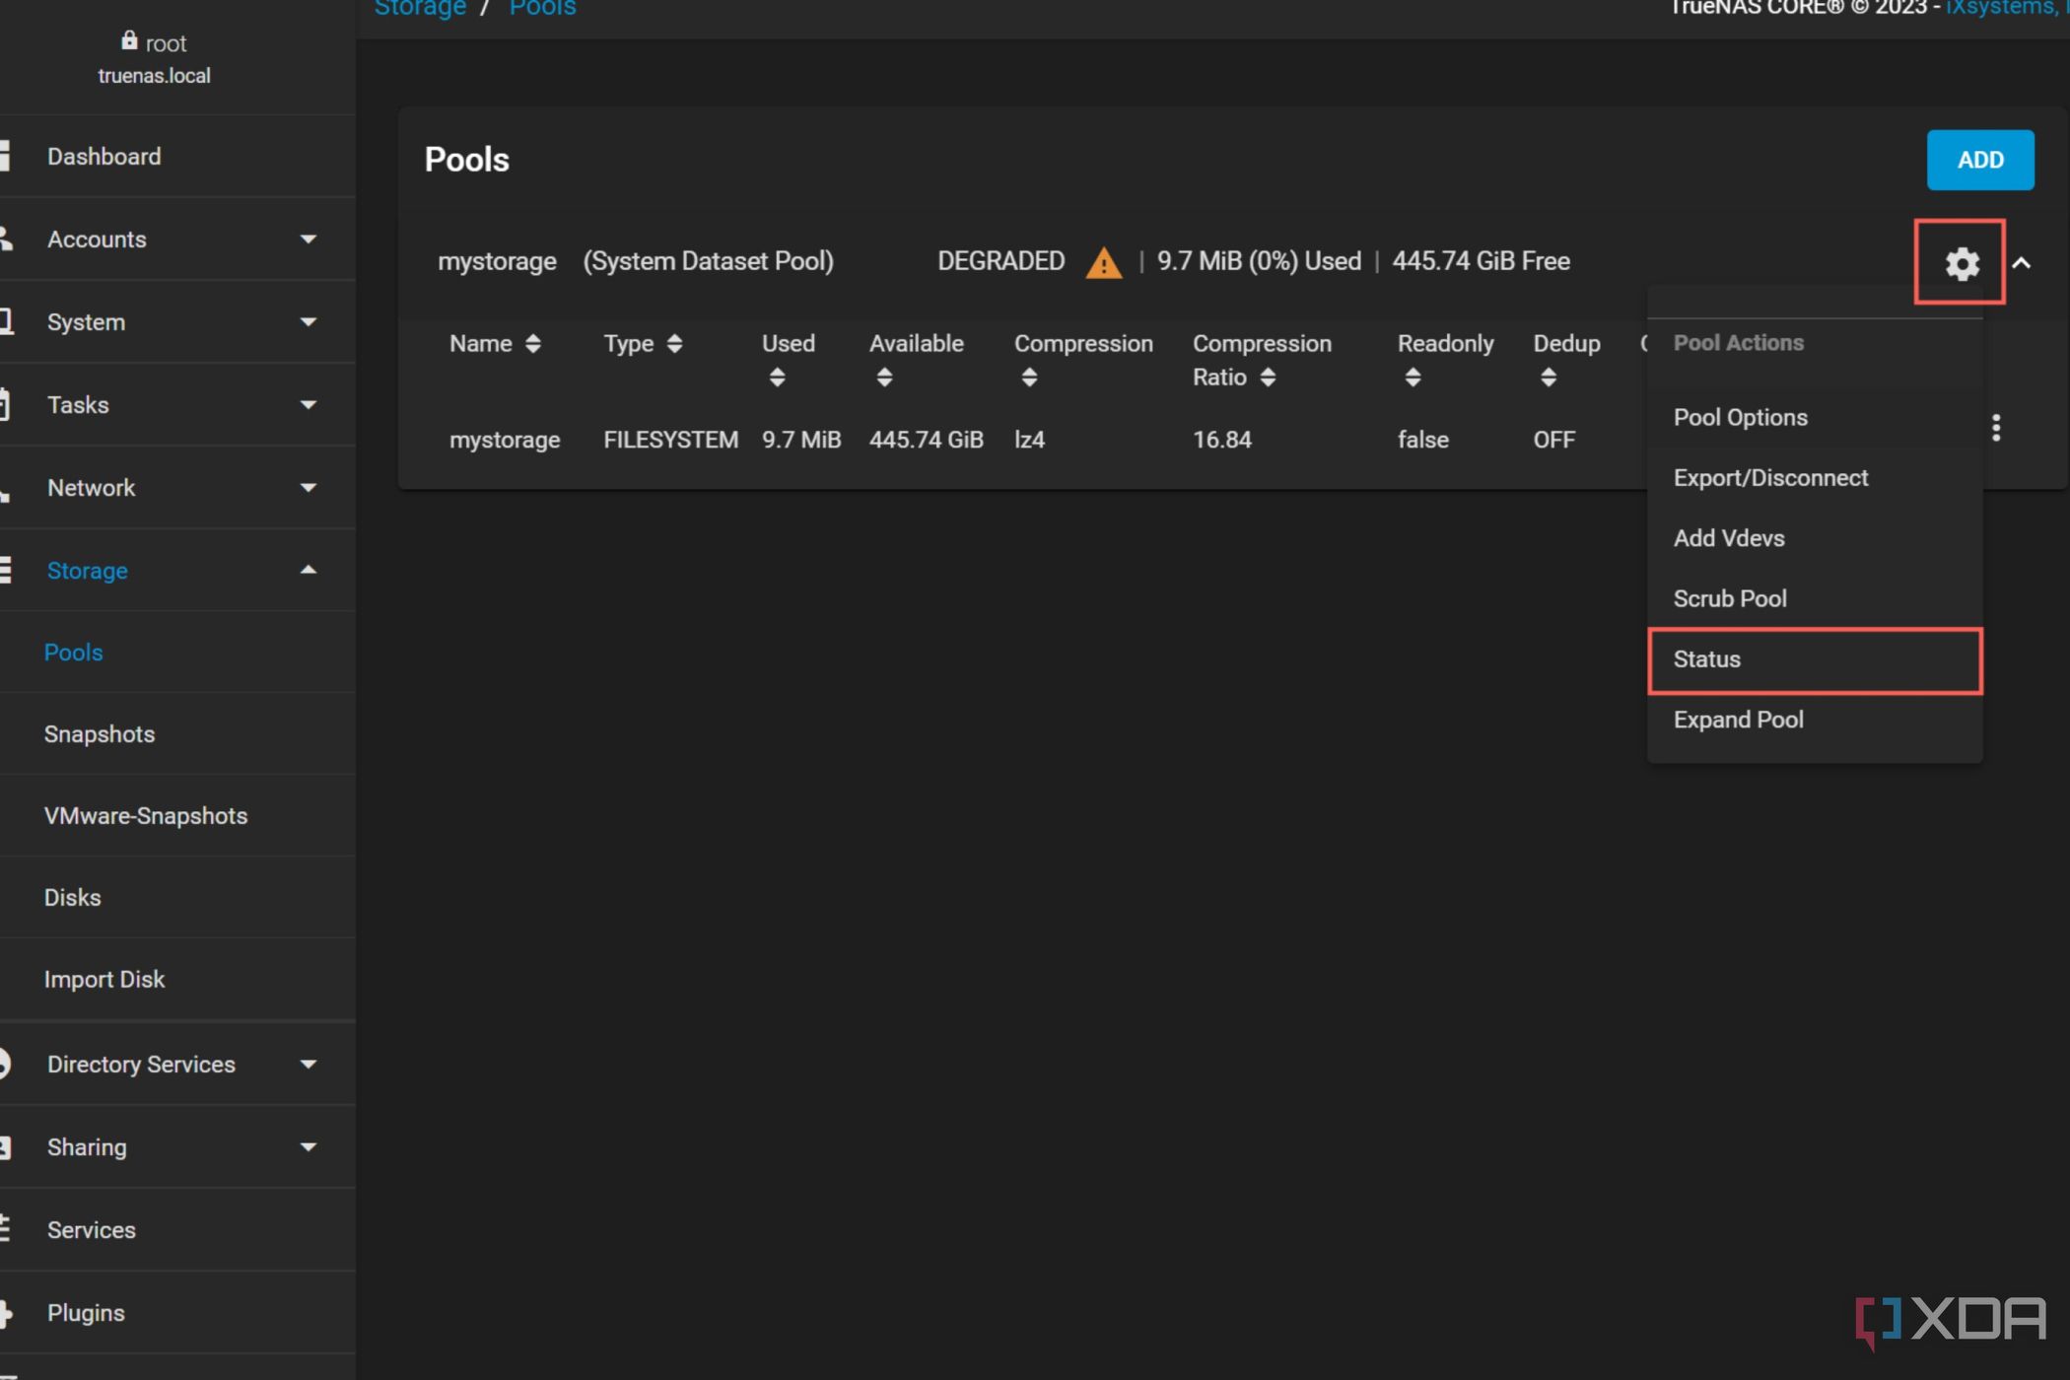This screenshot has height=1380, width=2070.
Task: Click Export/Disconnect pool option
Action: pos(1771,476)
